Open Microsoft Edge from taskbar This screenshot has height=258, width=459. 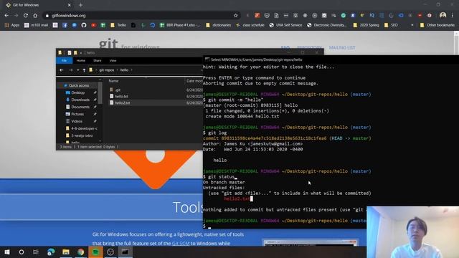(51, 252)
